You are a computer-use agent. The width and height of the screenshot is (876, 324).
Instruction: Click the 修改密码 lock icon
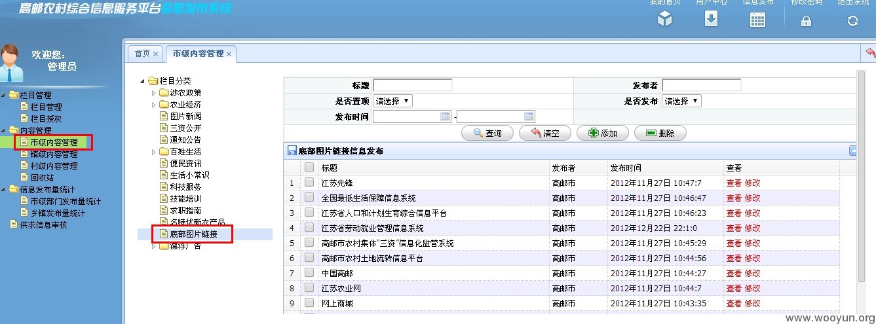pos(806,21)
